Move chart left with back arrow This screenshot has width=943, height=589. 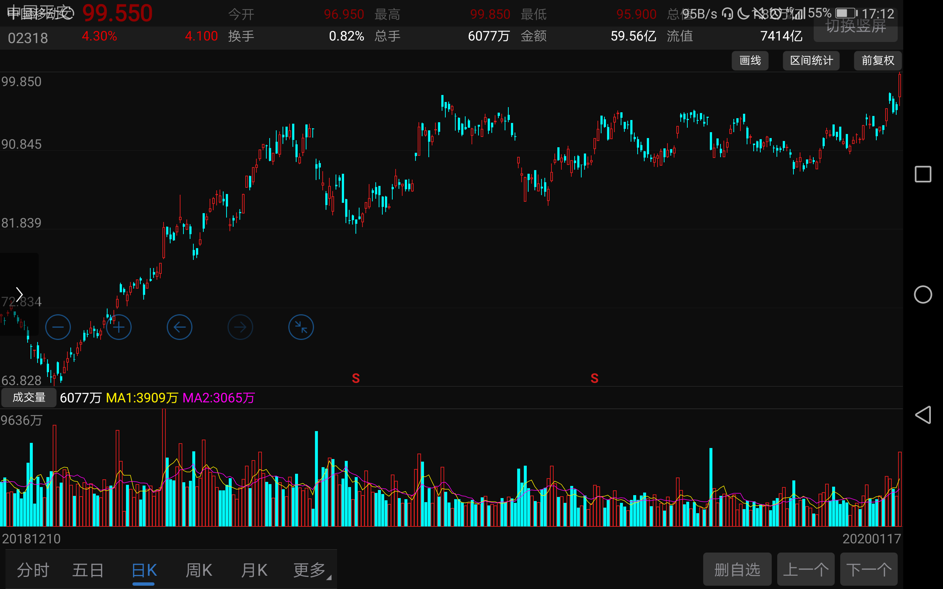pos(179,327)
